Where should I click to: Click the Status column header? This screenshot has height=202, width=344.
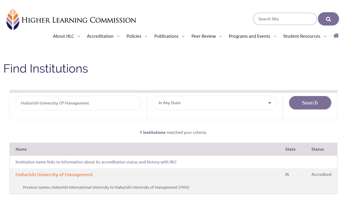318,149
